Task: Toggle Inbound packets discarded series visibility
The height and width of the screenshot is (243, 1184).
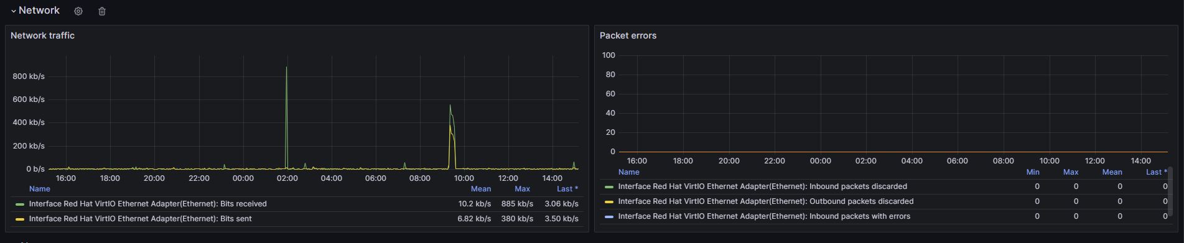Action: pos(762,186)
